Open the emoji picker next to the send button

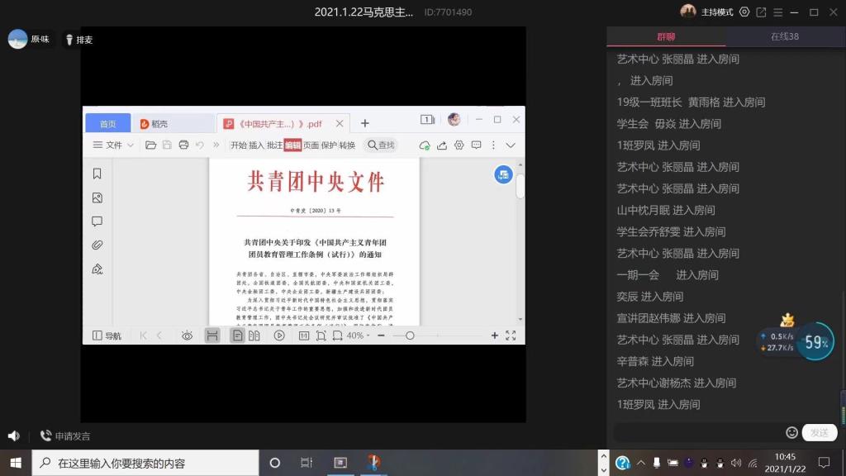point(791,432)
